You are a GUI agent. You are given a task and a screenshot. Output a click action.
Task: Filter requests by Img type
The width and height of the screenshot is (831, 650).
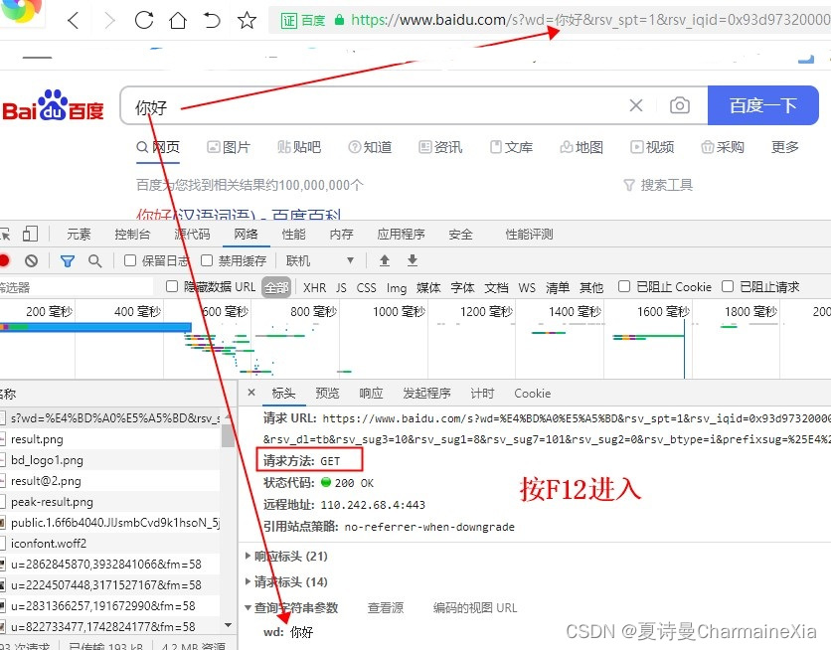click(397, 287)
